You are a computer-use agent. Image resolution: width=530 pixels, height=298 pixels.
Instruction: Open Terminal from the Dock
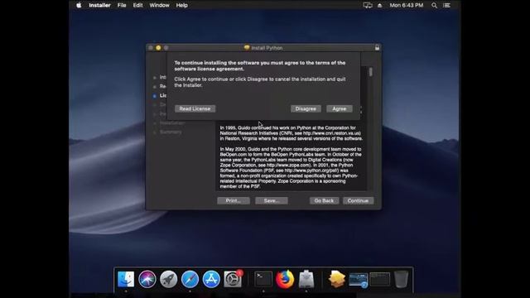(263, 279)
